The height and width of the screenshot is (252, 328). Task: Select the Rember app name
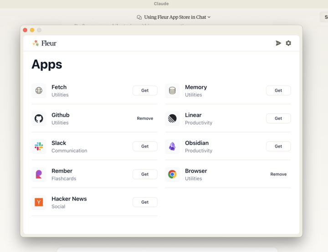62,171
